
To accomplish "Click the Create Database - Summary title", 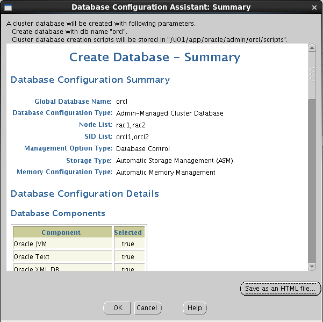I will point(155,58).
